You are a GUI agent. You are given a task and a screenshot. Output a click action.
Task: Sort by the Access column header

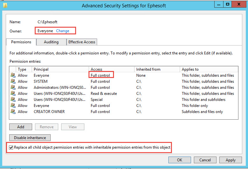[112, 69]
